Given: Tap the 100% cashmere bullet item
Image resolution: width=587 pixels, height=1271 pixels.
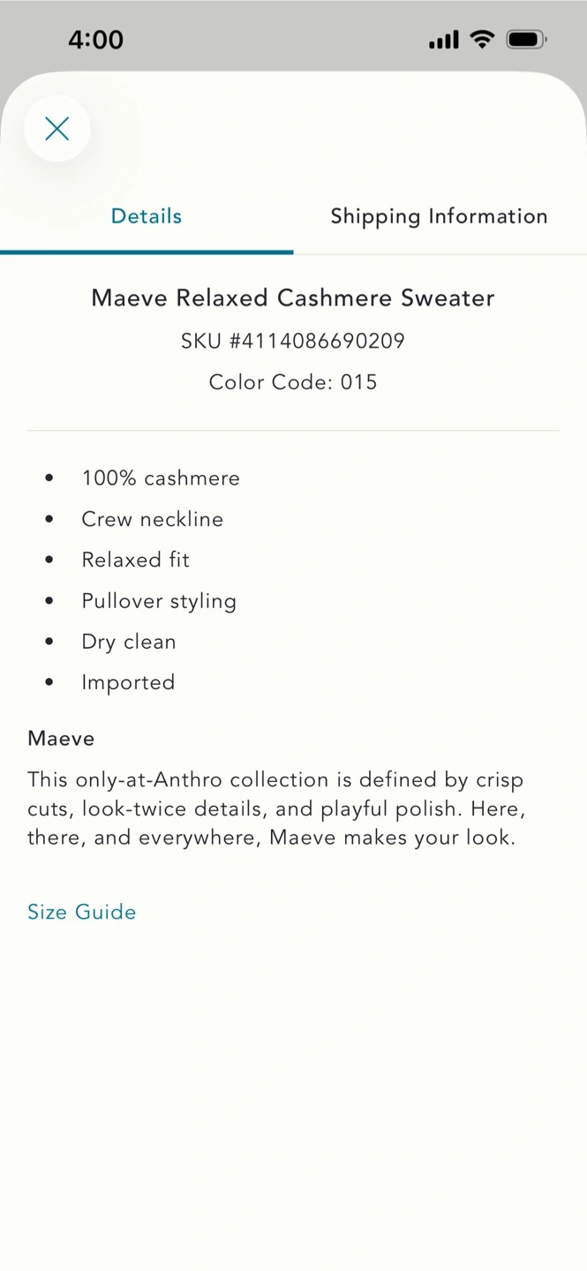Looking at the screenshot, I should pyautogui.click(x=161, y=478).
